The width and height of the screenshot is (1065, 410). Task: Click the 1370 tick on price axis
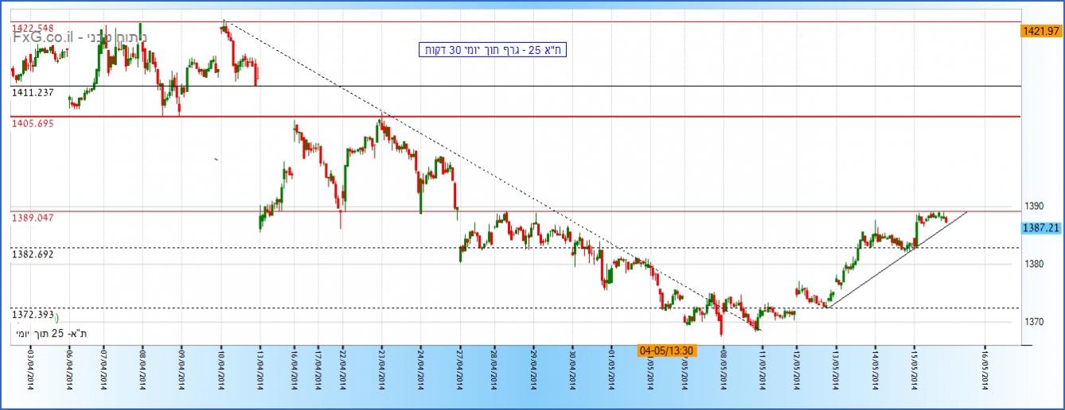tap(1033, 322)
